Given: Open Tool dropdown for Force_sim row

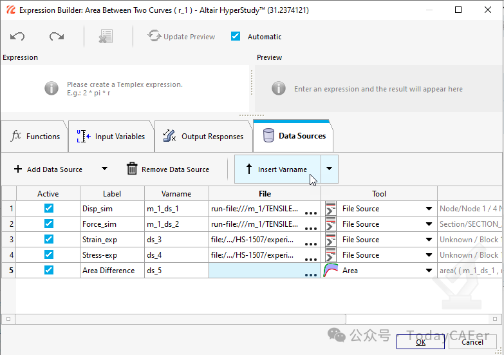Looking at the screenshot, I should click(429, 224).
